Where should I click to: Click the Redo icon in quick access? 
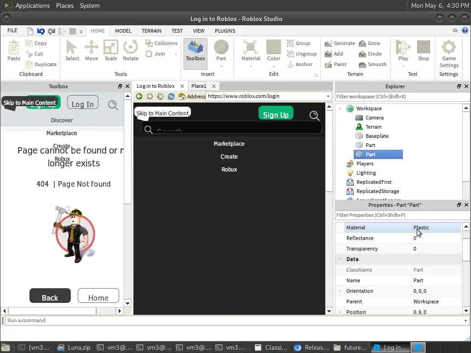[52, 31]
